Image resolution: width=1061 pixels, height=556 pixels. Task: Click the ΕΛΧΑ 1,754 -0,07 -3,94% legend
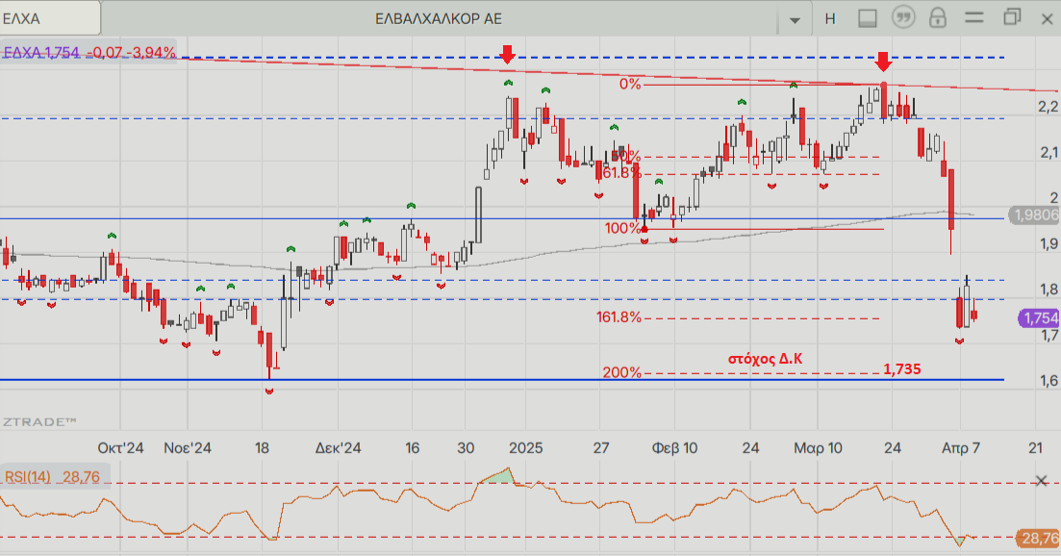89,52
